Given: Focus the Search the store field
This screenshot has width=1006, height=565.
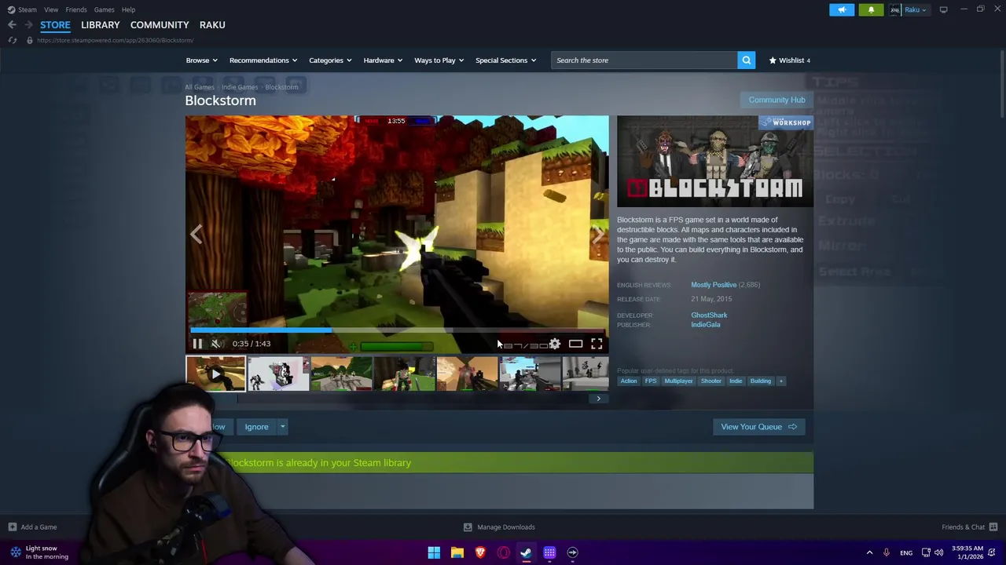Looking at the screenshot, I should click(644, 60).
